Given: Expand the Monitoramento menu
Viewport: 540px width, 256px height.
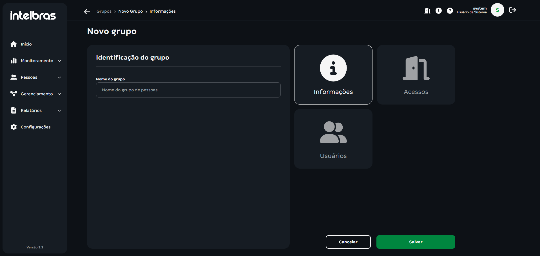Looking at the screenshot, I should (x=37, y=61).
